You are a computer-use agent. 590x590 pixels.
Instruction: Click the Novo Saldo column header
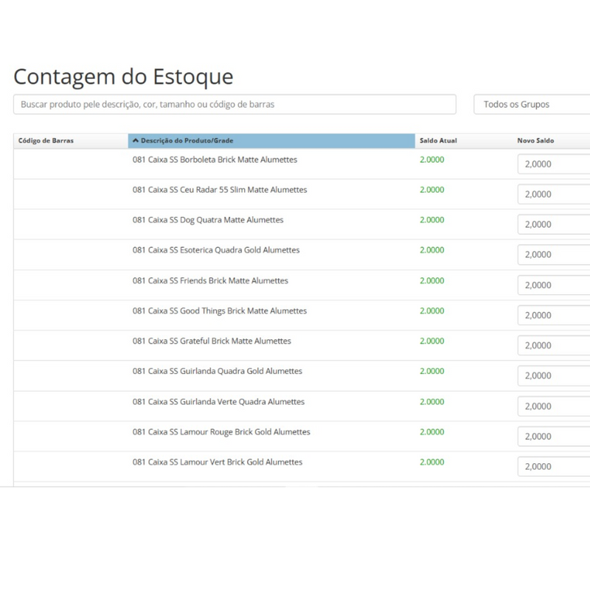point(535,141)
